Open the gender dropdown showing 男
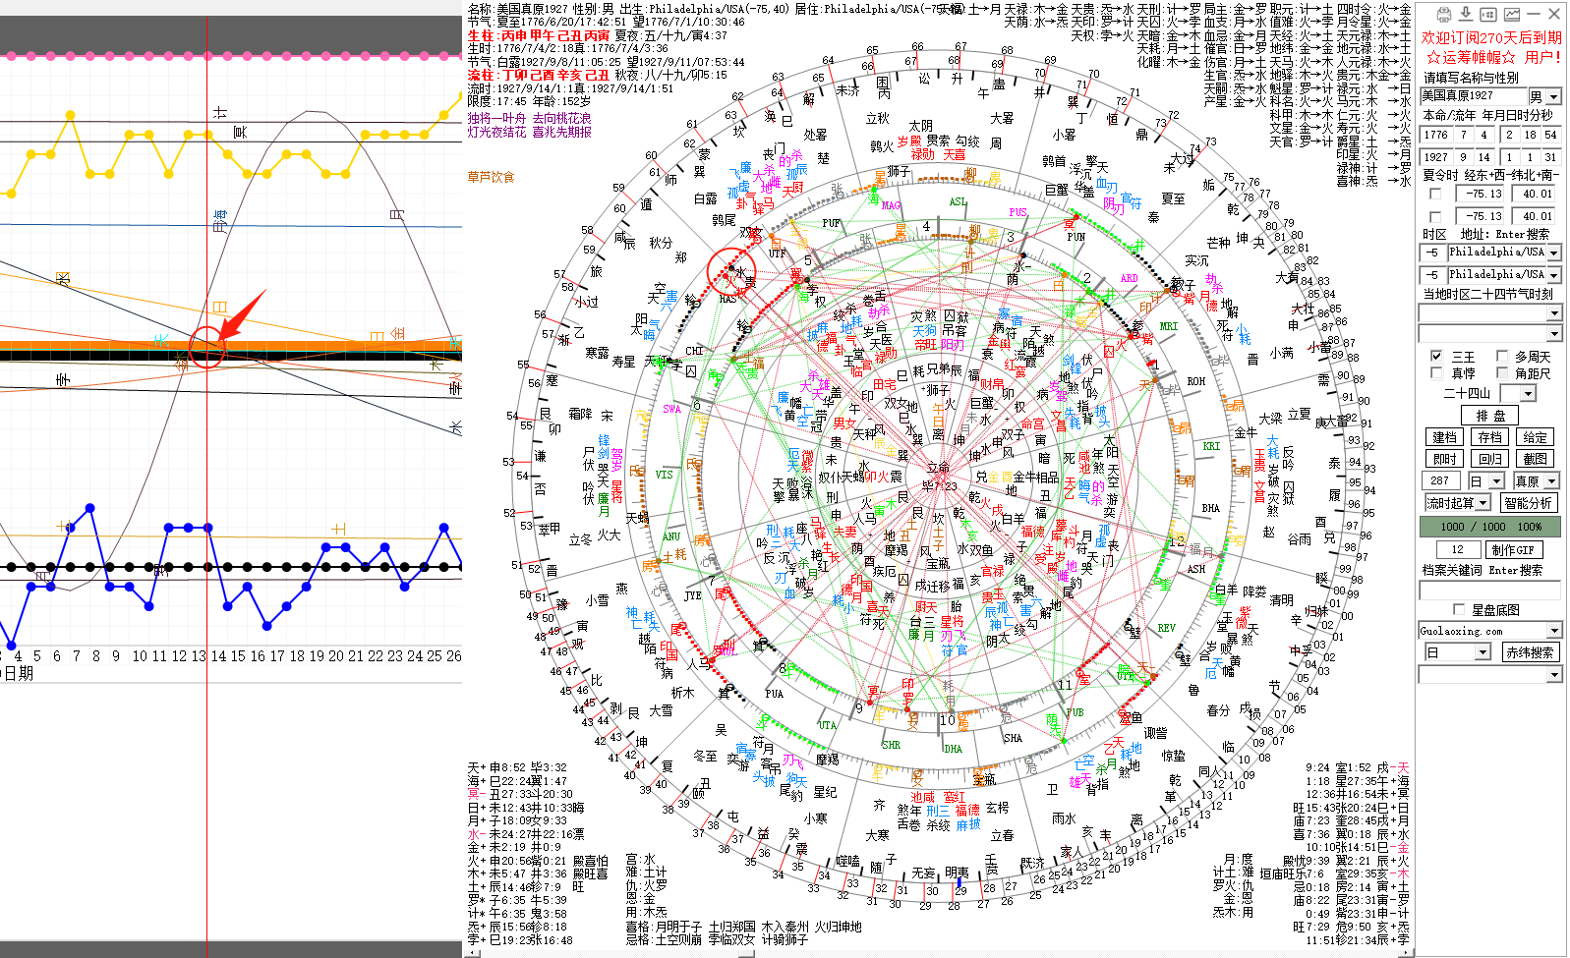 coord(1553,96)
